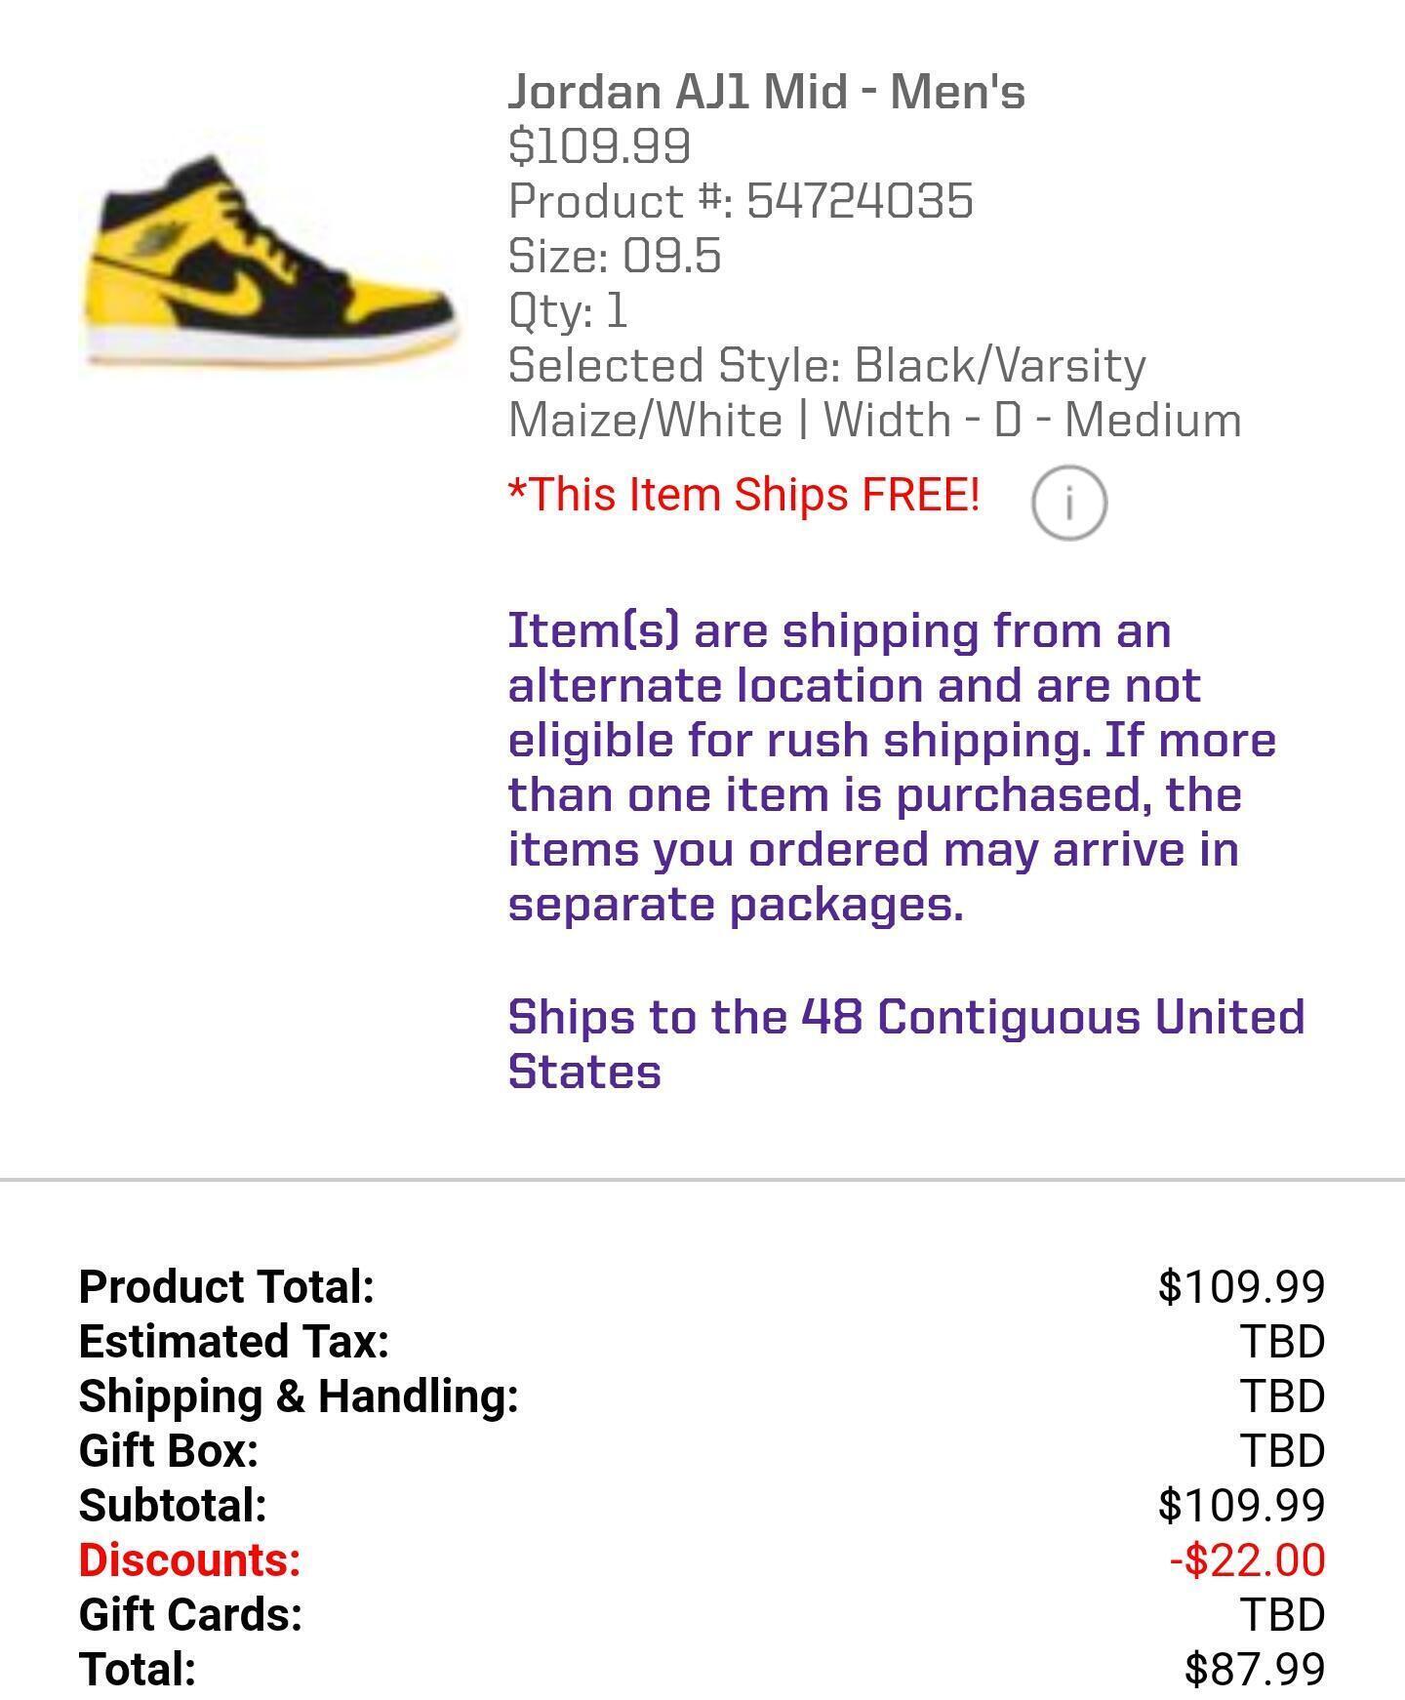The image size is (1405, 1700).
Task: Click the Product Total label
Action: pyautogui.click(x=226, y=1286)
